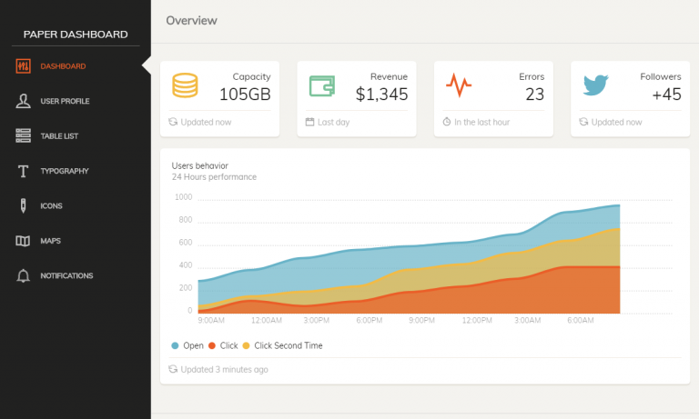Toggle the Click series legend dot

[x=212, y=345]
